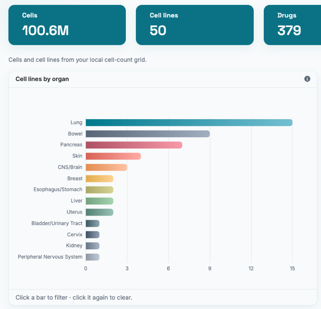This screenshot has height=309, width=321.
Task: Filter cell lines by the Skin bar
Action: (x=113, y=156)
